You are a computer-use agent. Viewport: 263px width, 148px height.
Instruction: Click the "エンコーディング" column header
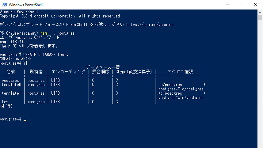(68, 72)
